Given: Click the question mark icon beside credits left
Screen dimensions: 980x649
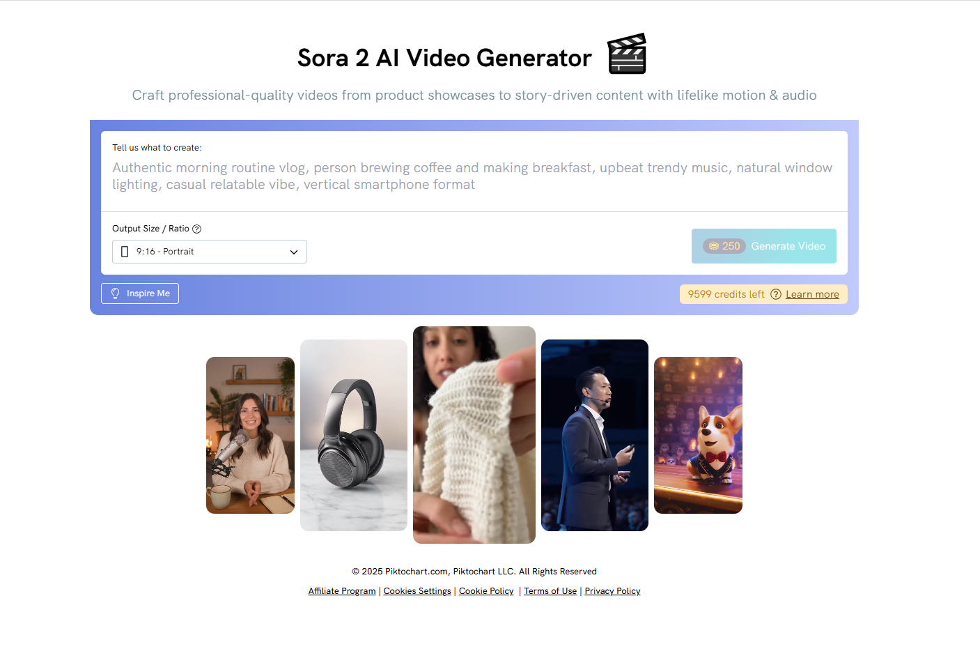Looking at the screenshot, I should click(x=776, y=294).
